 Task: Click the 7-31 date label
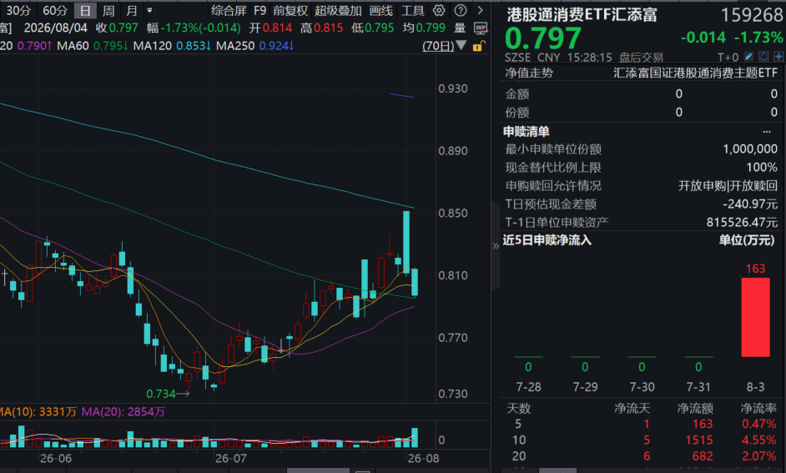coord(698,387)
